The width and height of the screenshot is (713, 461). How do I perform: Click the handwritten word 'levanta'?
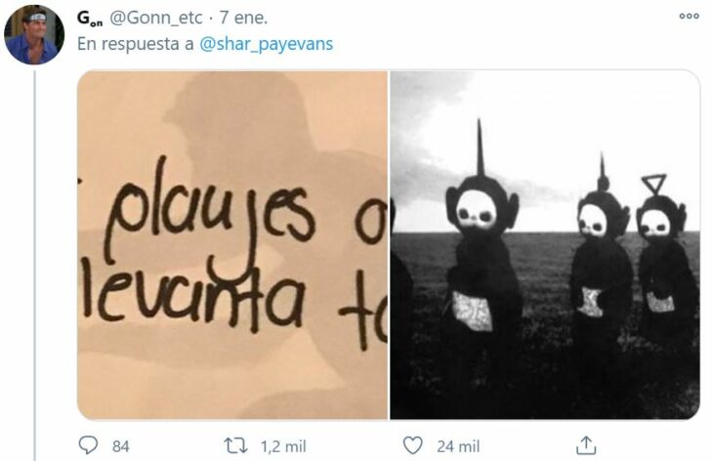(193, 296)
